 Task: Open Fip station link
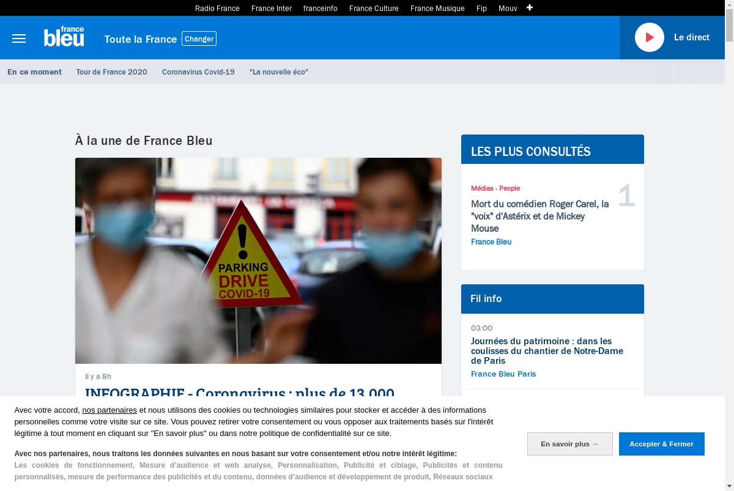pyautogui.click(x=481, y=8)
